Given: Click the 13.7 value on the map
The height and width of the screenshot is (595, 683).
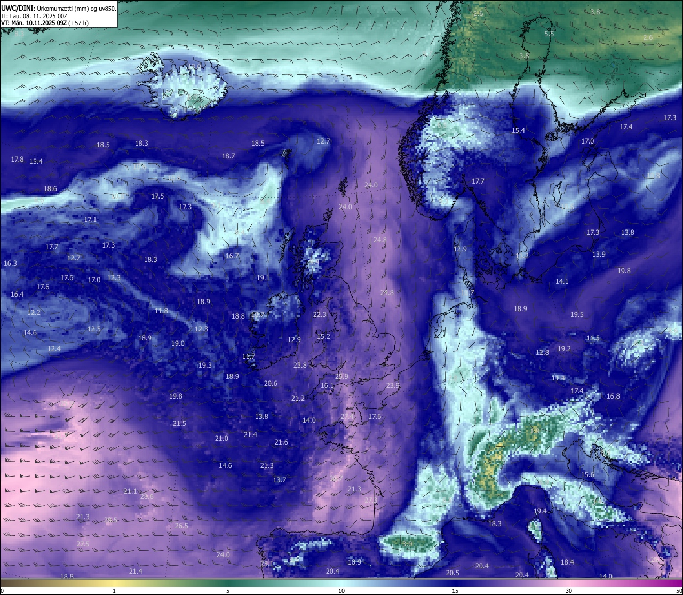Looking at the screenshot, I should pyautogui.click(x=280, y=480).
